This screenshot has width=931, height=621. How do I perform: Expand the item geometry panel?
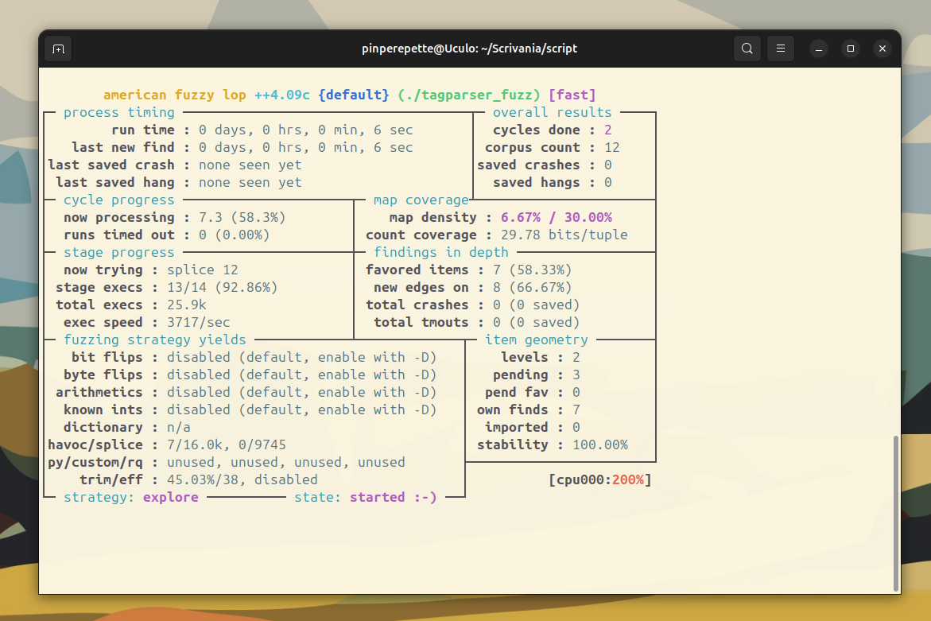[537, 340]
